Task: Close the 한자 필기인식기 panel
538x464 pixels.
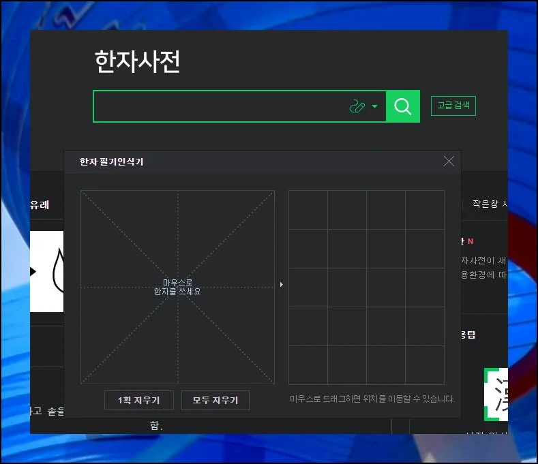Action: click(449, 161)
